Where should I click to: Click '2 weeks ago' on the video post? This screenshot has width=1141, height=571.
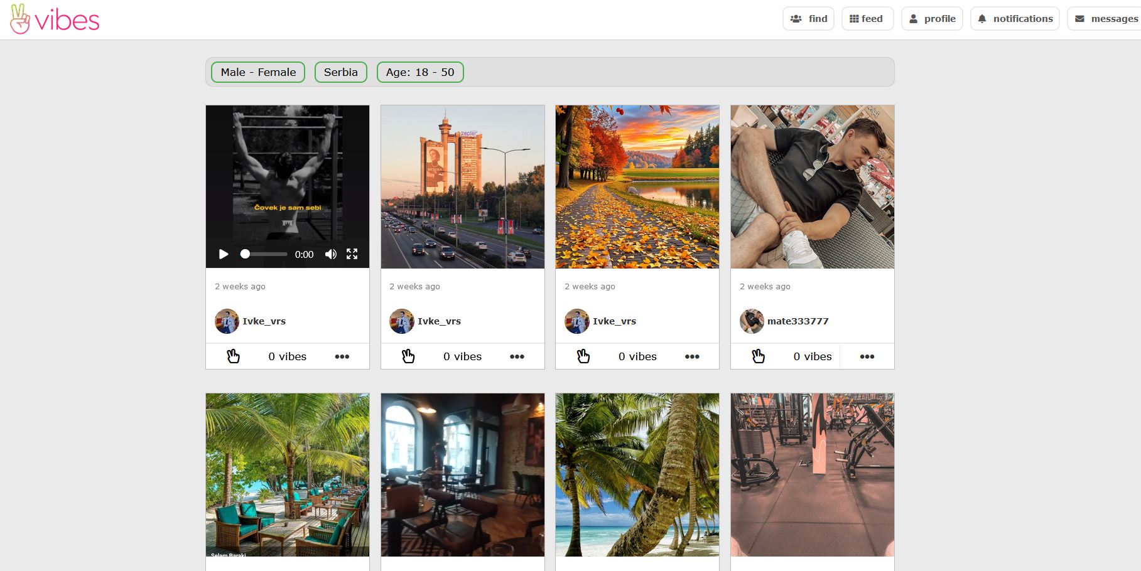(x=240, y=287)
